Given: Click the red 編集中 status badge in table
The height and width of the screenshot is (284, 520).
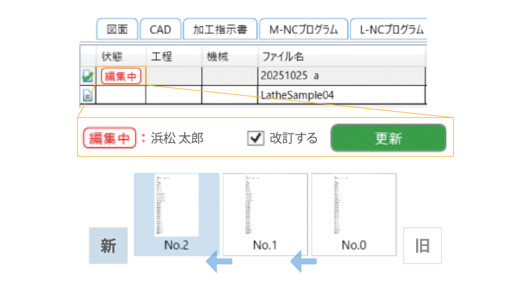Looking at the screenshot, I should click(121, 76).
